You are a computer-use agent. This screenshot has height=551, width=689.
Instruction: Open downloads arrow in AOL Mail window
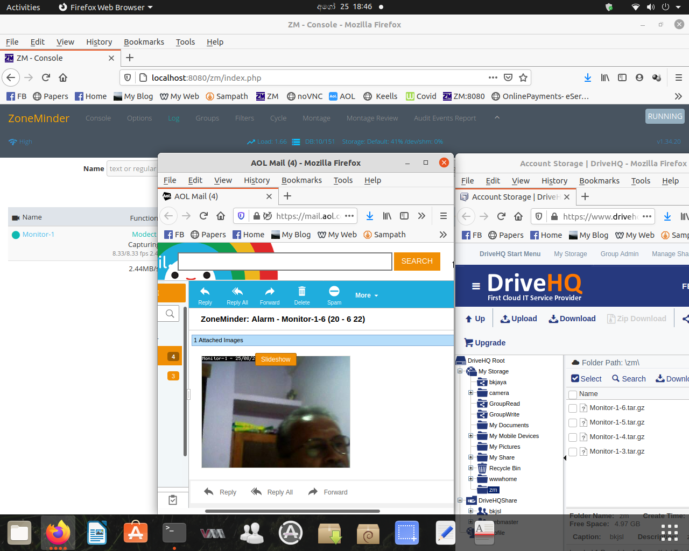click(370, 216)
